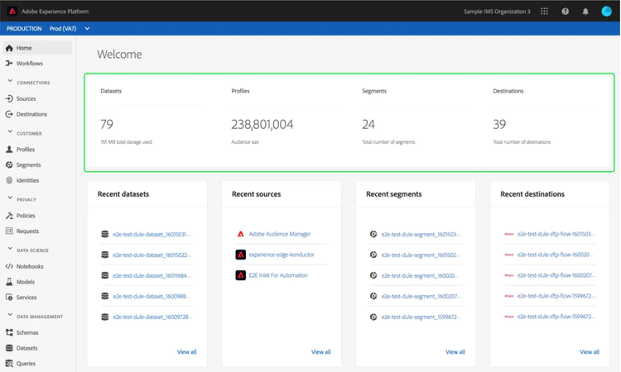
Task: Open segment e2e-test-dule-segment_1599672
Action: 421,317
